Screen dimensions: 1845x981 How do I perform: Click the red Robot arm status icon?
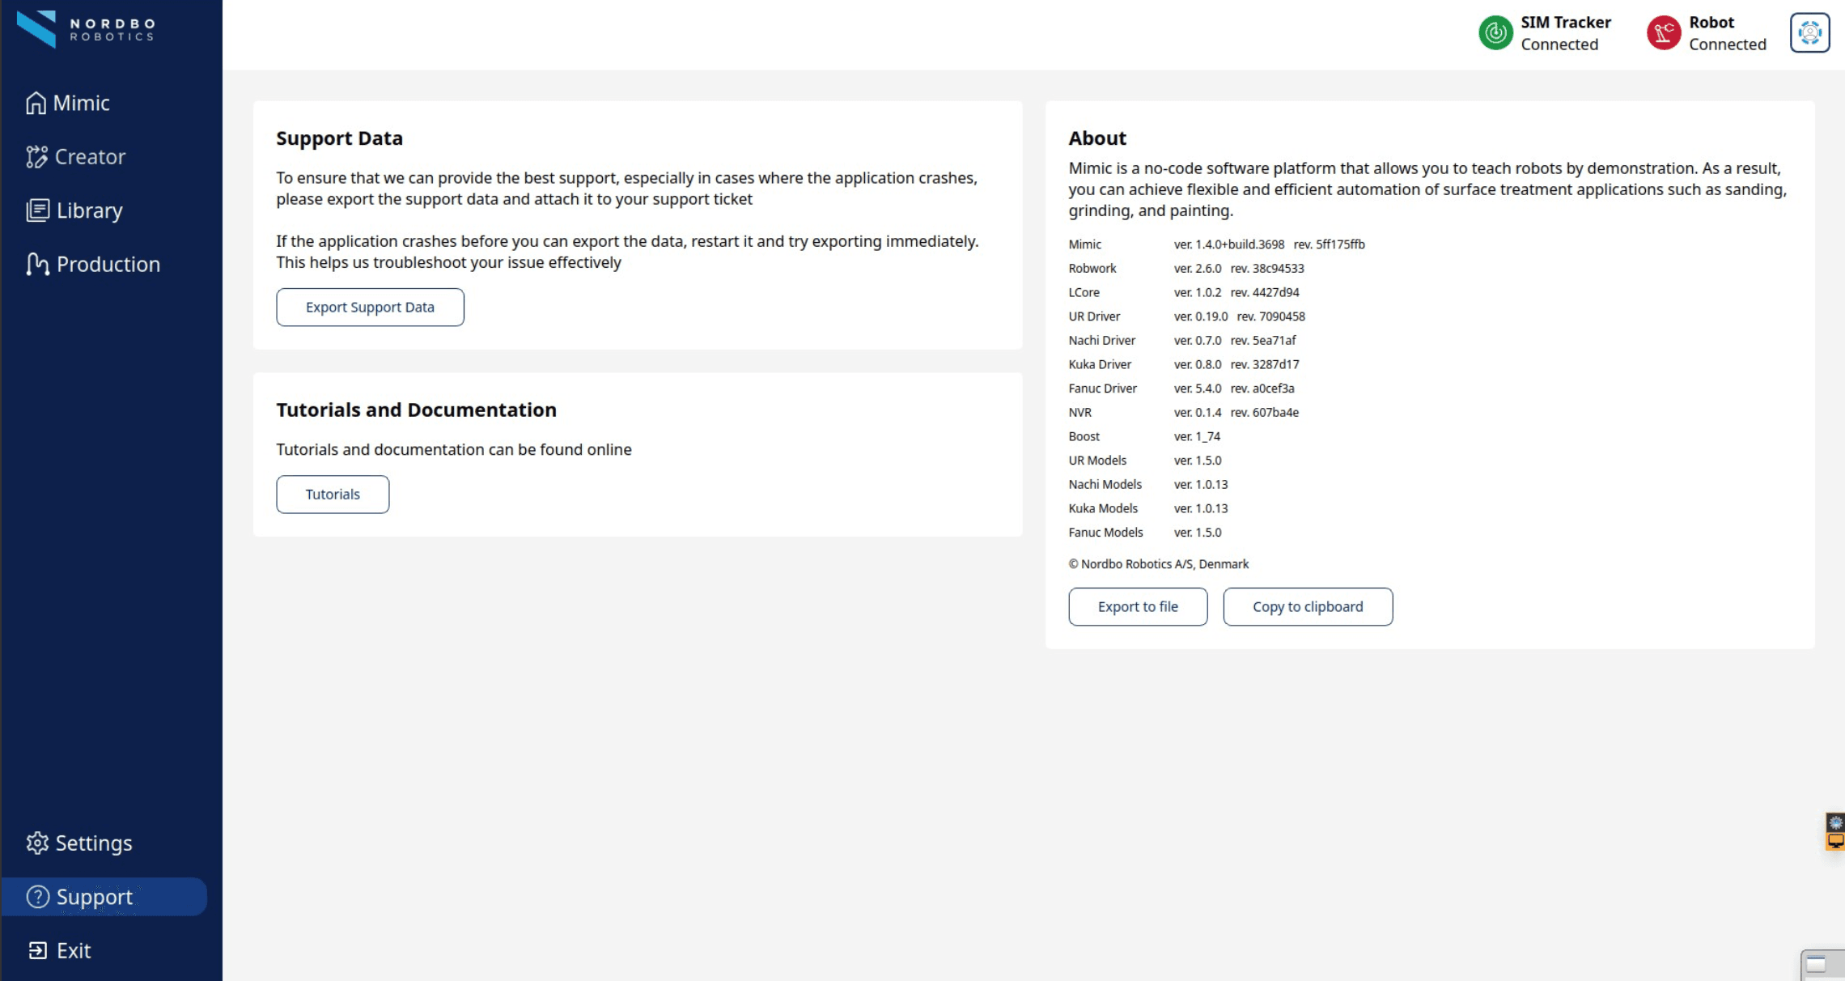pyautogui.click(x=1663, y=33)
